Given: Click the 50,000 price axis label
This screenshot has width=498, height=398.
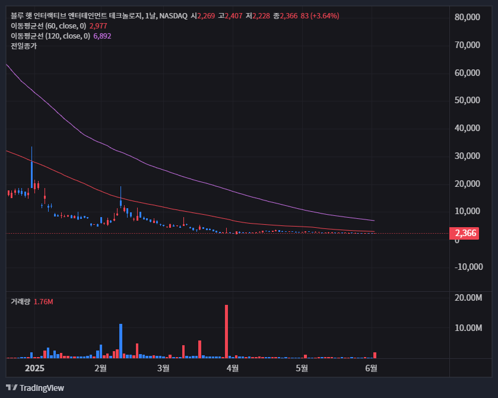Looking at the screenshot, I should pyautogui.click(x=467, y=100).
